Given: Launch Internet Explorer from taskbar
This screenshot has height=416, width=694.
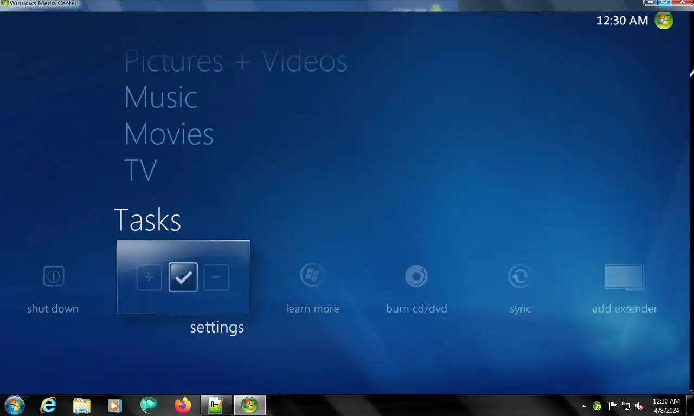Looking at the screenshot, I should (49, 405).
